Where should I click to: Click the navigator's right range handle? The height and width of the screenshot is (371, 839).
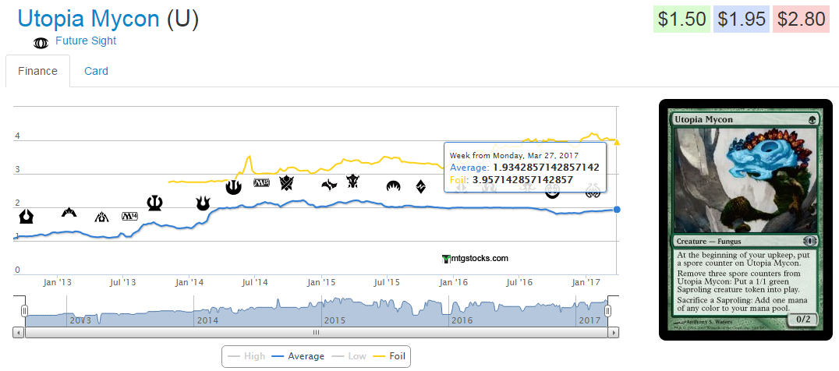tap(607, 310)
